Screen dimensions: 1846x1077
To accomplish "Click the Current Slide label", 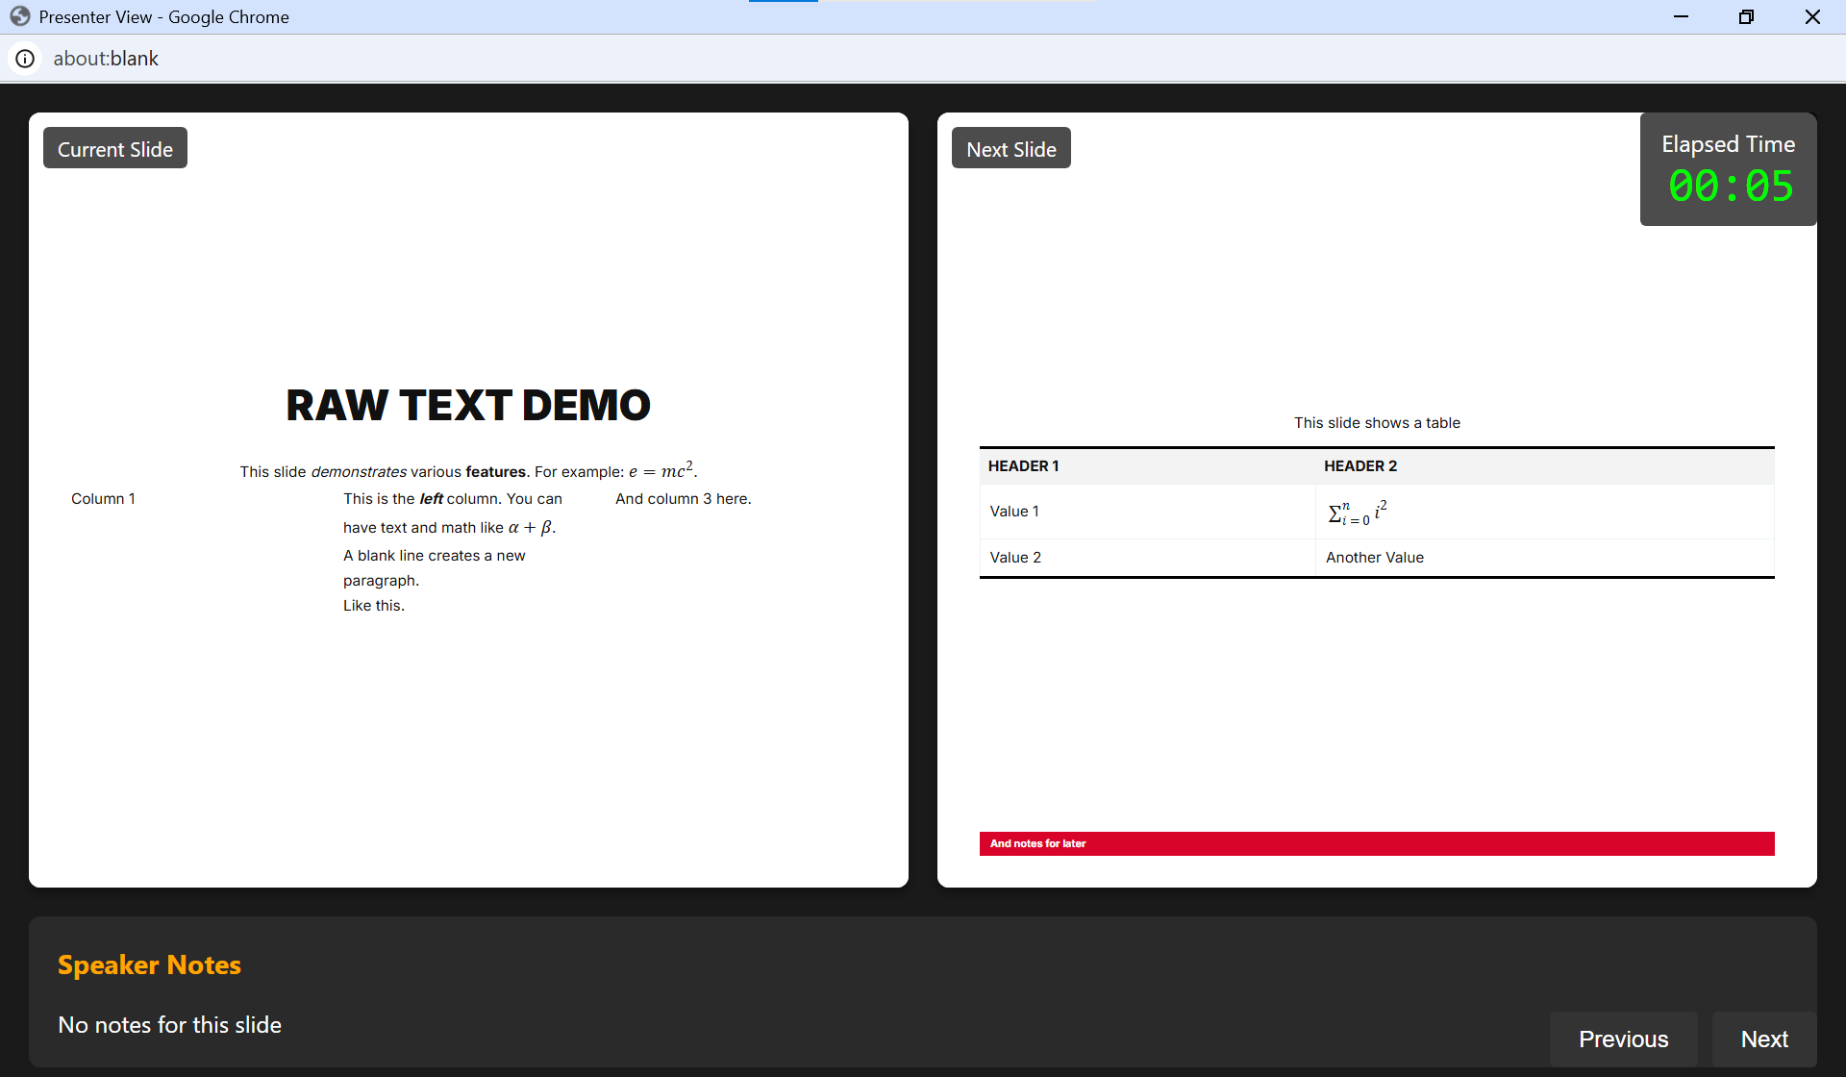I will click(x=115, y=149).
